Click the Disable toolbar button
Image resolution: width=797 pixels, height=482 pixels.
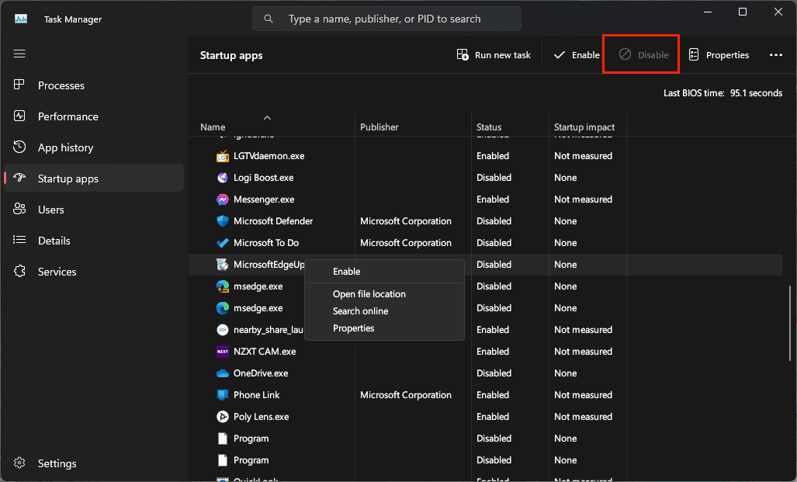click(x=643, y=55)
